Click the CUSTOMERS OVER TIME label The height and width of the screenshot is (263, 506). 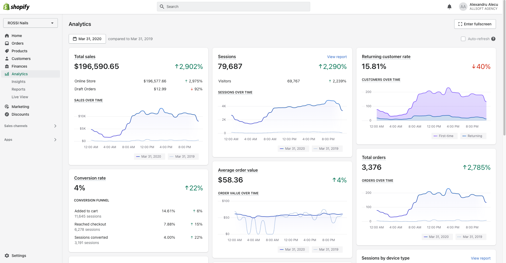pos(381,80)
